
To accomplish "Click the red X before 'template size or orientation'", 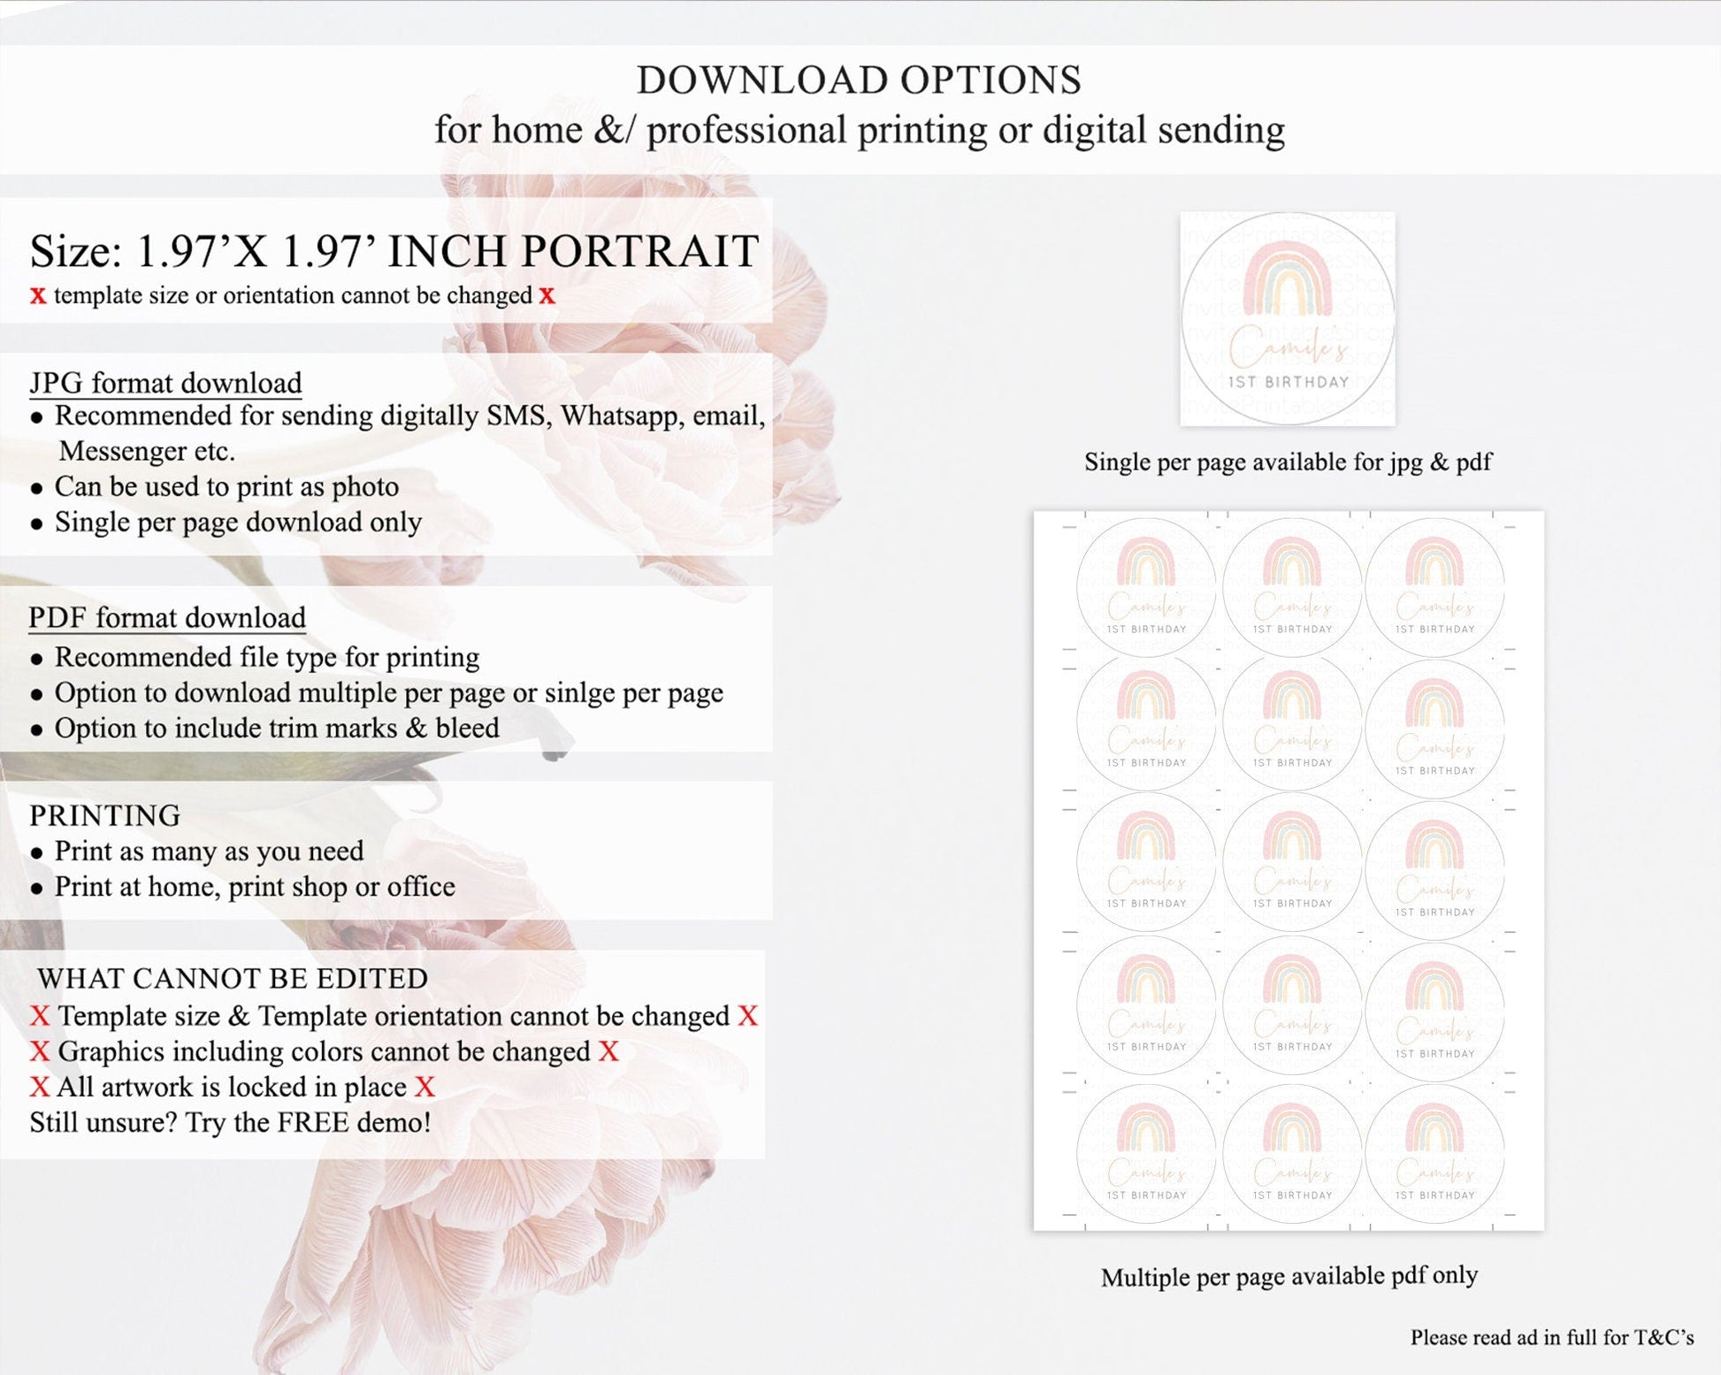I will pyautogui.click(x=38, y=296).
